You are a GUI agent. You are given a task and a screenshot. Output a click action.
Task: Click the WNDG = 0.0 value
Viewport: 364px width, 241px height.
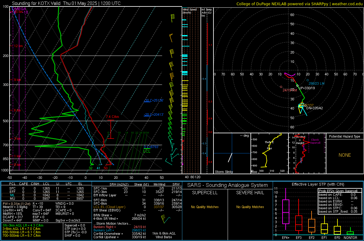64,203
